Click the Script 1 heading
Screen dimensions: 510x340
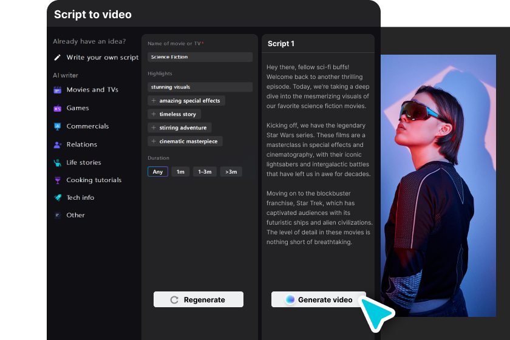281,44
